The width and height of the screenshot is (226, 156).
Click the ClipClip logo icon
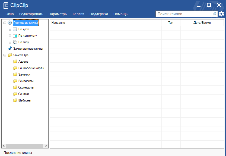pos(6,5)
